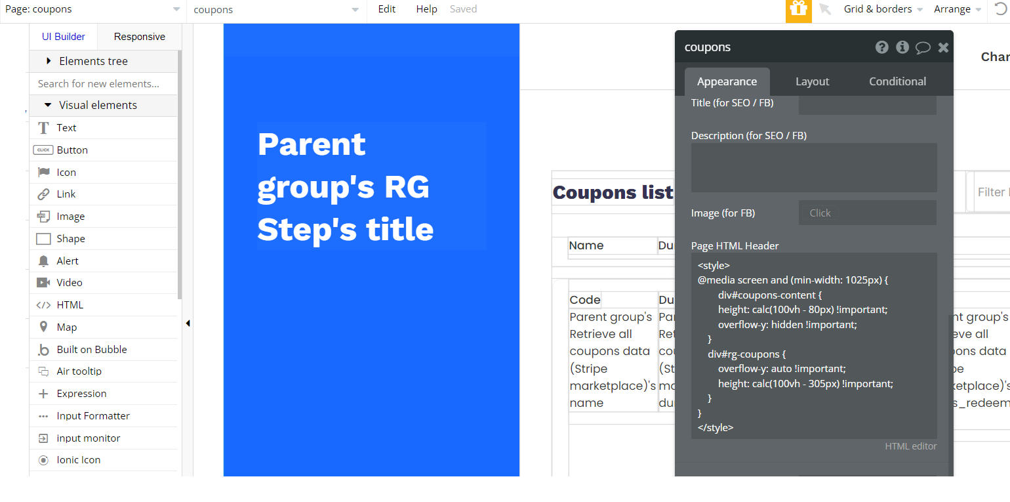
Task: Add an Image element from the palette
Action: coord(104,217)
